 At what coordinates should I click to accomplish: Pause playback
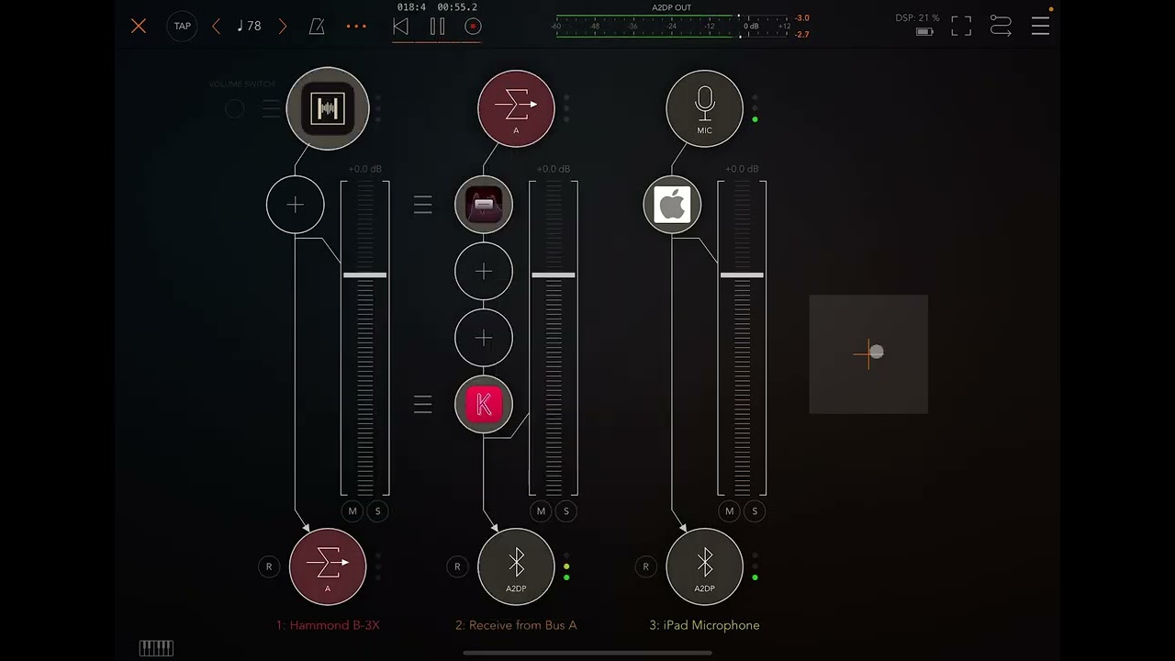point(437,27)
